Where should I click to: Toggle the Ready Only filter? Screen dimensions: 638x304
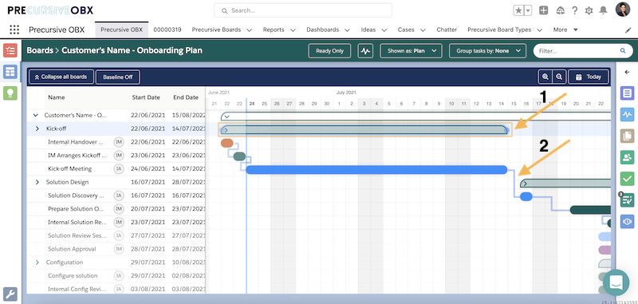coord(329,51)
